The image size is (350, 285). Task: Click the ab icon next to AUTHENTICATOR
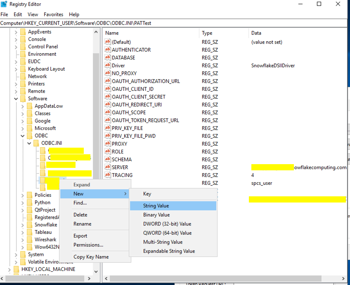coord(108,49)
